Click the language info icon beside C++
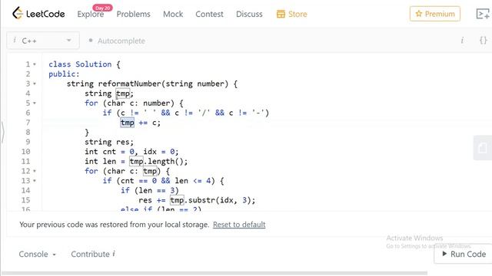Viewport: 492px width, 276px height. tap(15, 40)
